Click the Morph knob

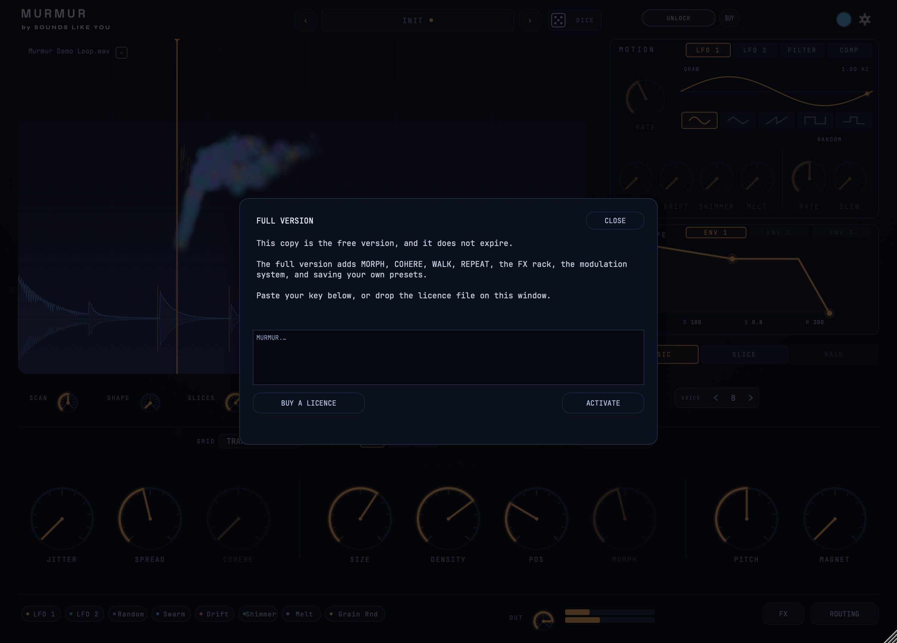[625, 519]
